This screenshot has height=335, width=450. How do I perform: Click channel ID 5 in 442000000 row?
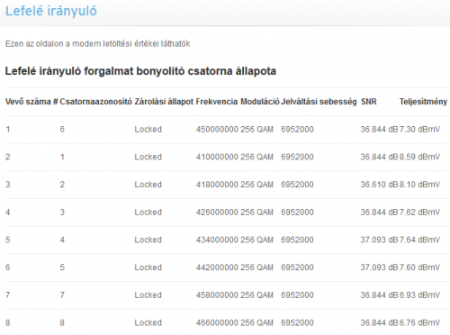pyautogui.click(x=62, y=267)
